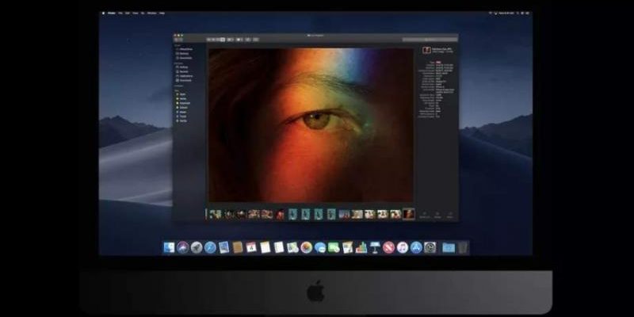Launch the News app from dock
634x317 pixels.
(x=388, y=247)
